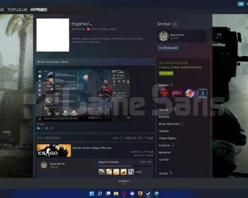Click the thumbs-up icon under the screenshot
The height and width of the screenshot is (198, 248).
click(38, 128)
